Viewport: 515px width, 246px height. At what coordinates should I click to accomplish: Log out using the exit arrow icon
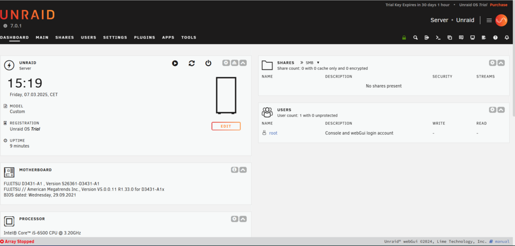(426, 37)
